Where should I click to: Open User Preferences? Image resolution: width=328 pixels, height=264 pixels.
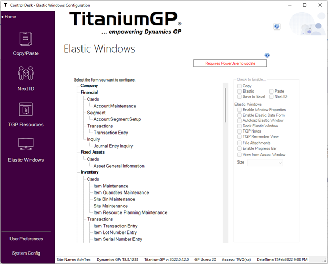pyautogui.click(x=26, y=239)
